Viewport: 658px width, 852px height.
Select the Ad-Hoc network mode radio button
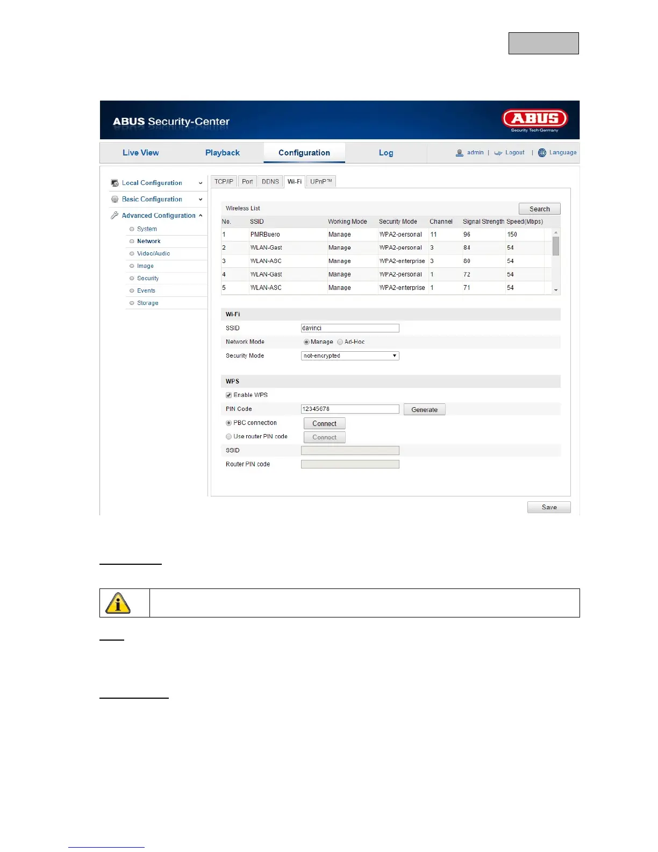340,342
